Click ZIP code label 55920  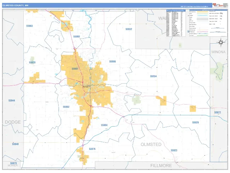coord(32,62)
